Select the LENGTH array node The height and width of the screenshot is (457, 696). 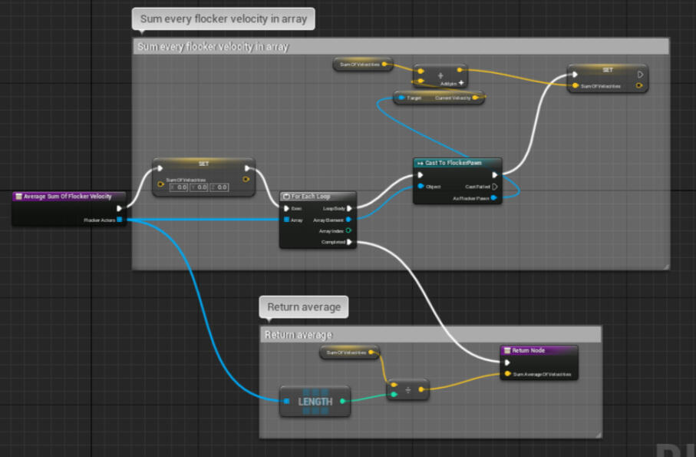point(315,401)
